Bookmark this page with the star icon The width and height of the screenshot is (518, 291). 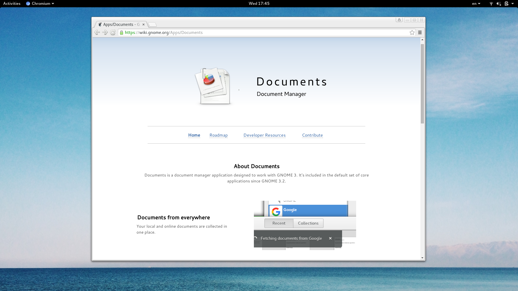(412, 33)
